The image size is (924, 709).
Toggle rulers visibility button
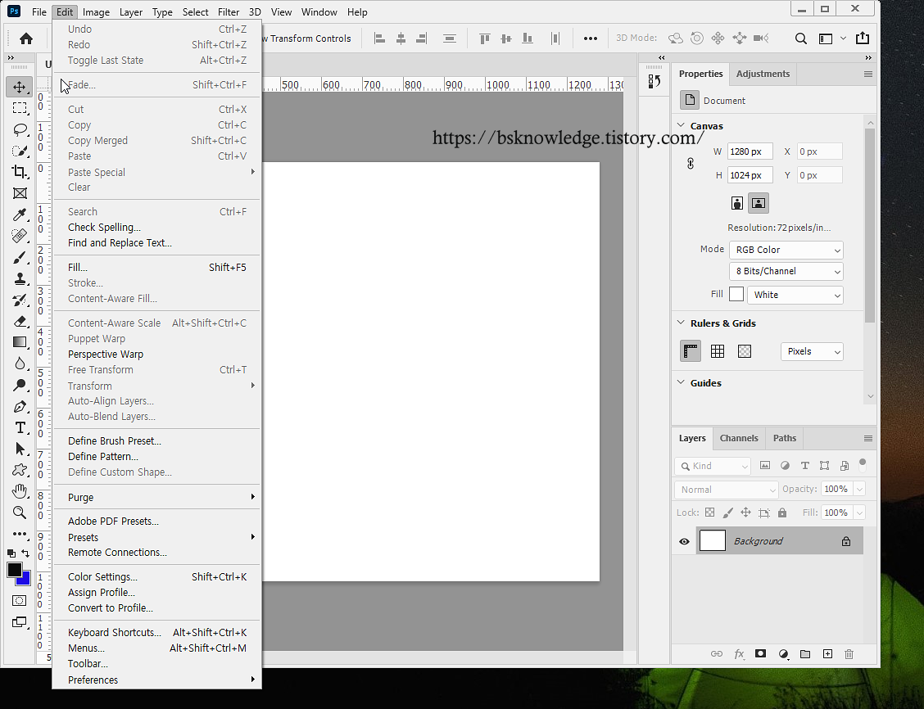(x=690, y=351)
